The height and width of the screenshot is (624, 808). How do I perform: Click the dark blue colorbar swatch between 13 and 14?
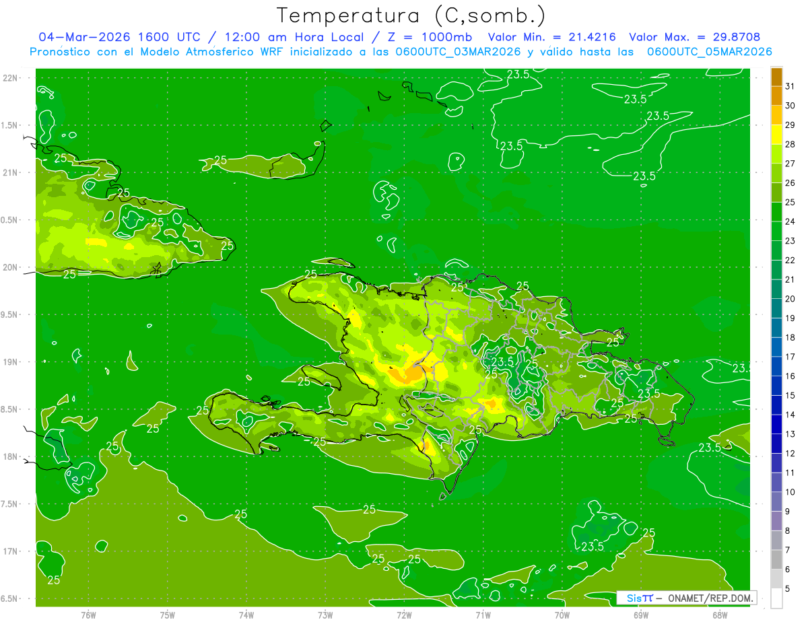pos(776,425)
